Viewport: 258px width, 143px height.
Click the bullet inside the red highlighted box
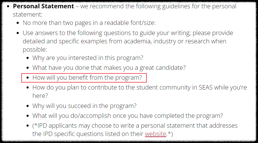(28, 78)
